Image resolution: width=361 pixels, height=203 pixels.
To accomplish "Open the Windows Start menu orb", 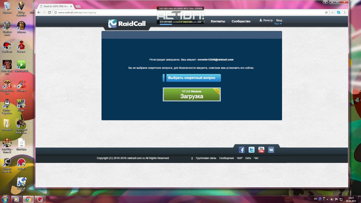I will tap(5, 199).
